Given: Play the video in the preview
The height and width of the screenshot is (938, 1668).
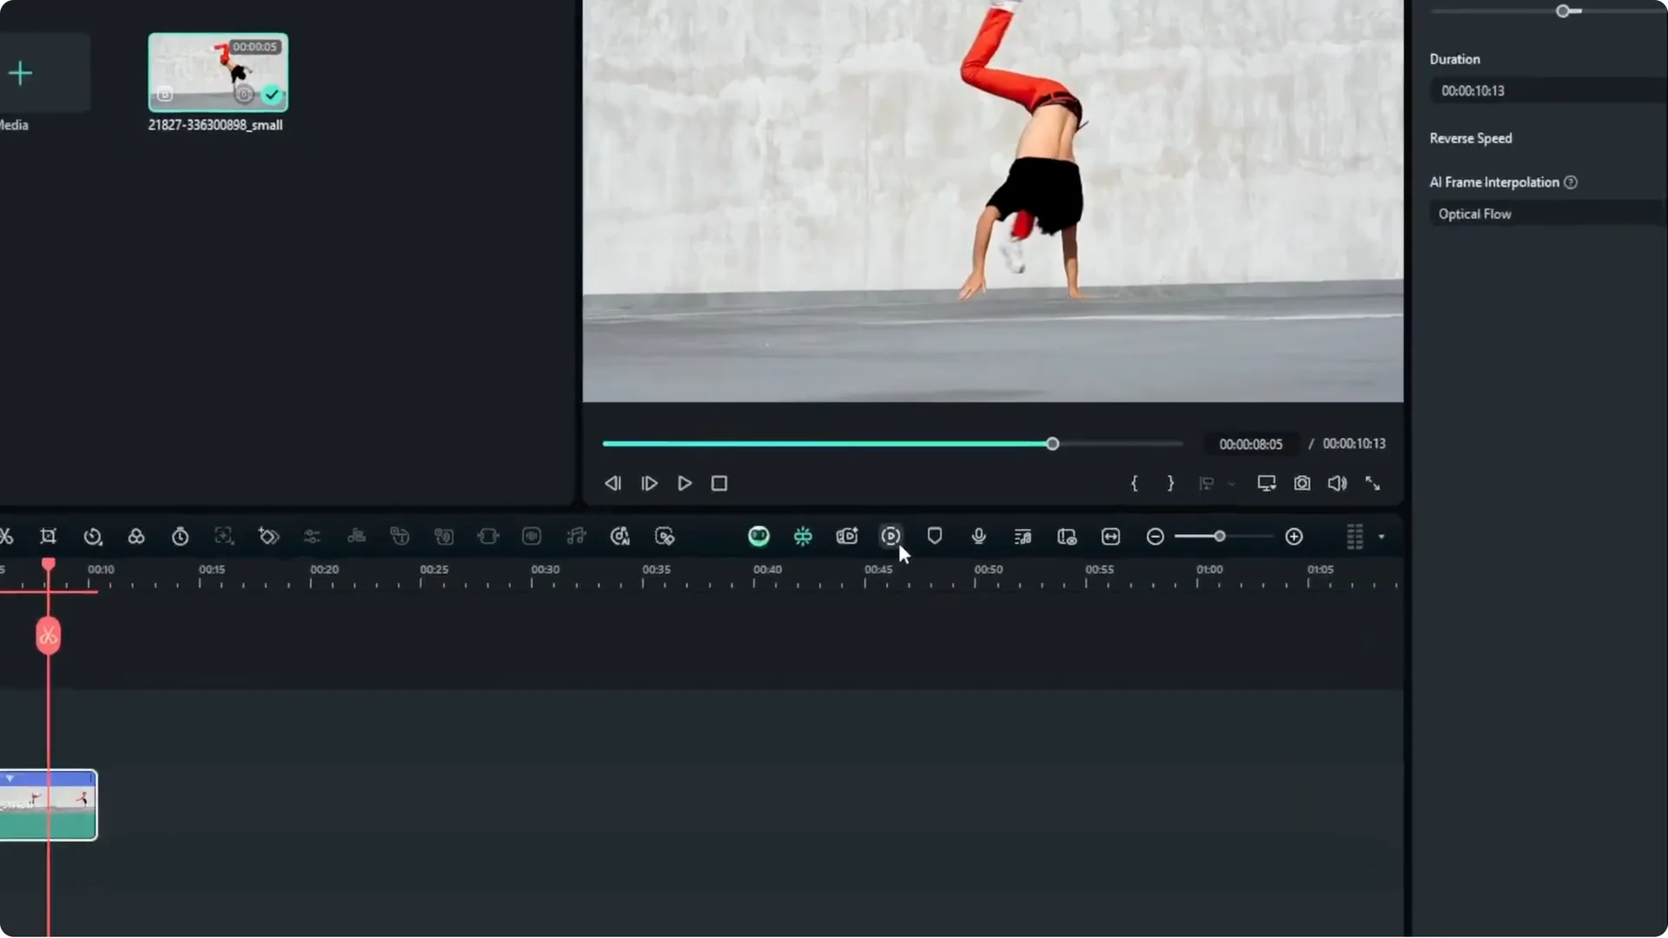Looking at the screenshot, I should click(x=685, y=483).
